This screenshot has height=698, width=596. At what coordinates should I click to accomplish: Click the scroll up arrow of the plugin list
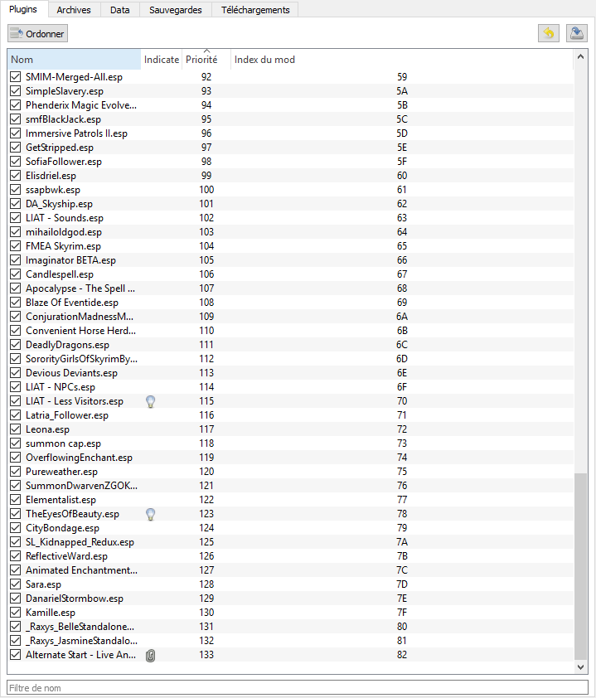[x=580, y=56]
